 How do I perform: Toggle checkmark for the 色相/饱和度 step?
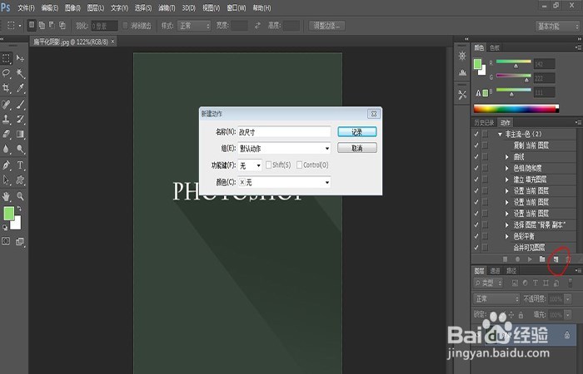click(x=476, y=168)
